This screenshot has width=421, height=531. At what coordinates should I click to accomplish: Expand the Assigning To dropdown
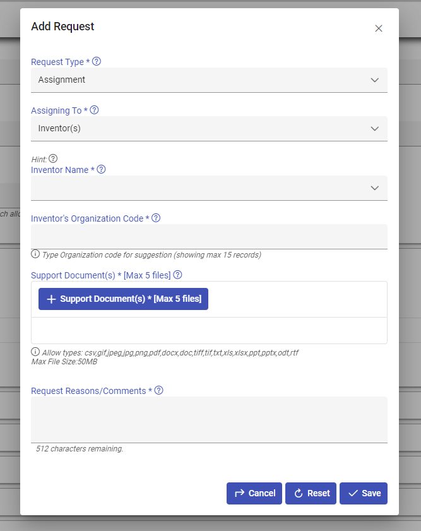209,129
